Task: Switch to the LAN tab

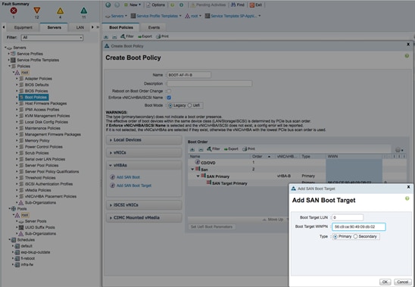Action: pyautogui.click(x=80, y=27)
